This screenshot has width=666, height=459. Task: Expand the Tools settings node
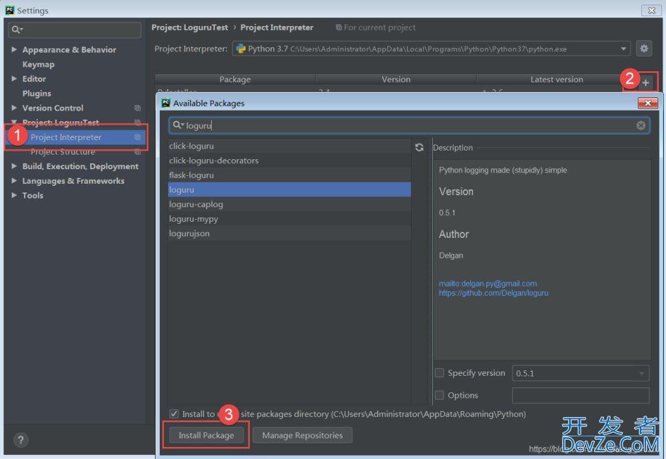tap(14, 195)
